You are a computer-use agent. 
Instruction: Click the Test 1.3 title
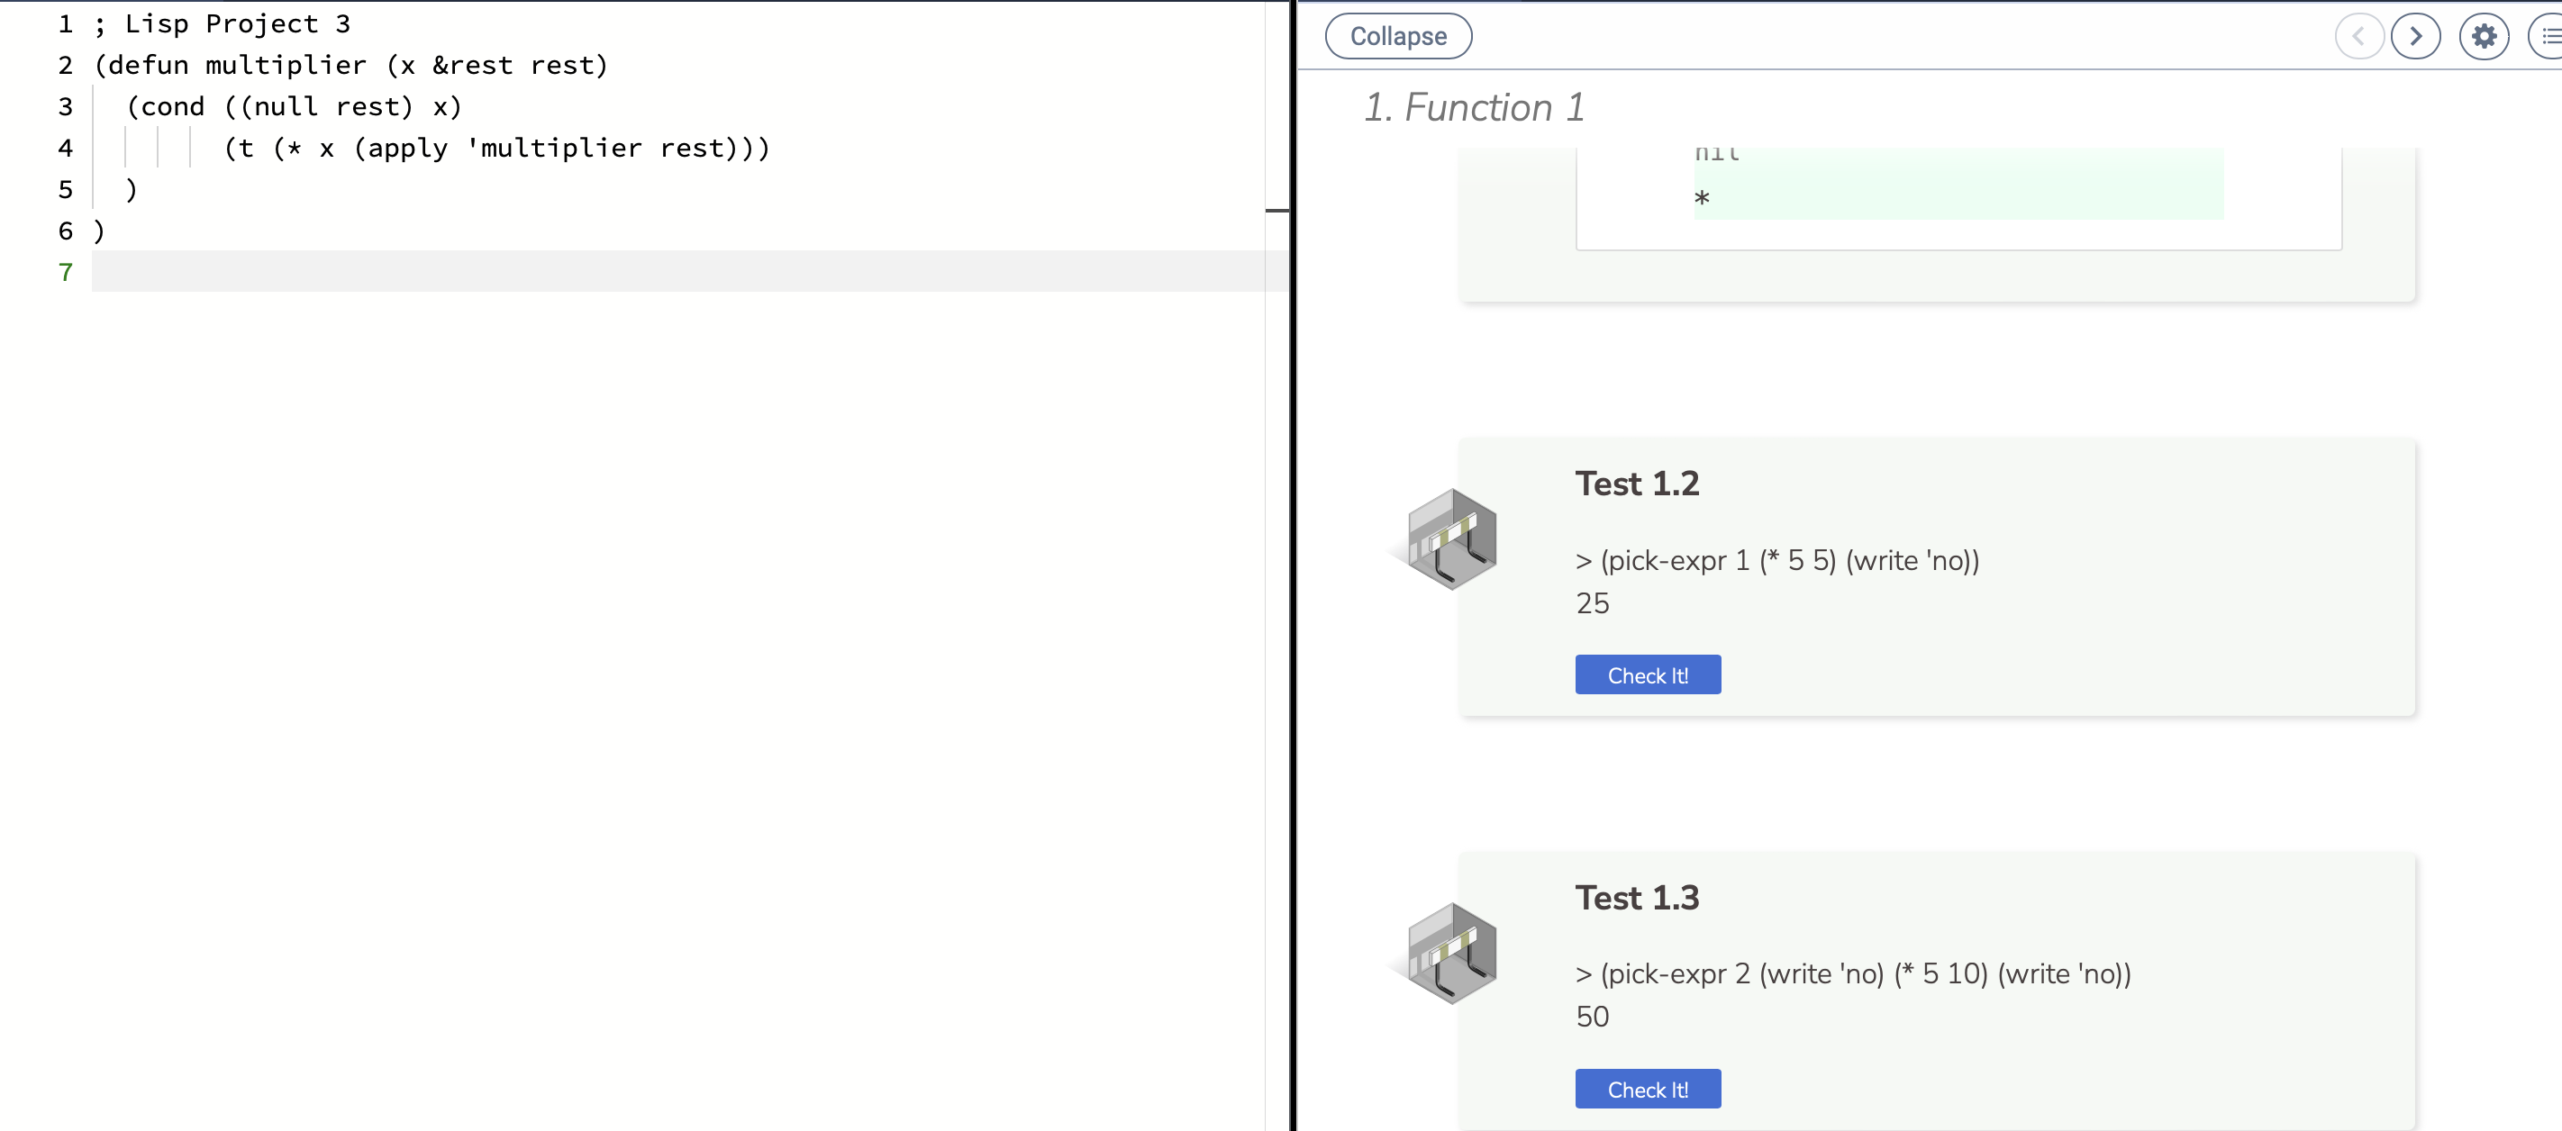pyautogui.click(x=1636, y=897)
